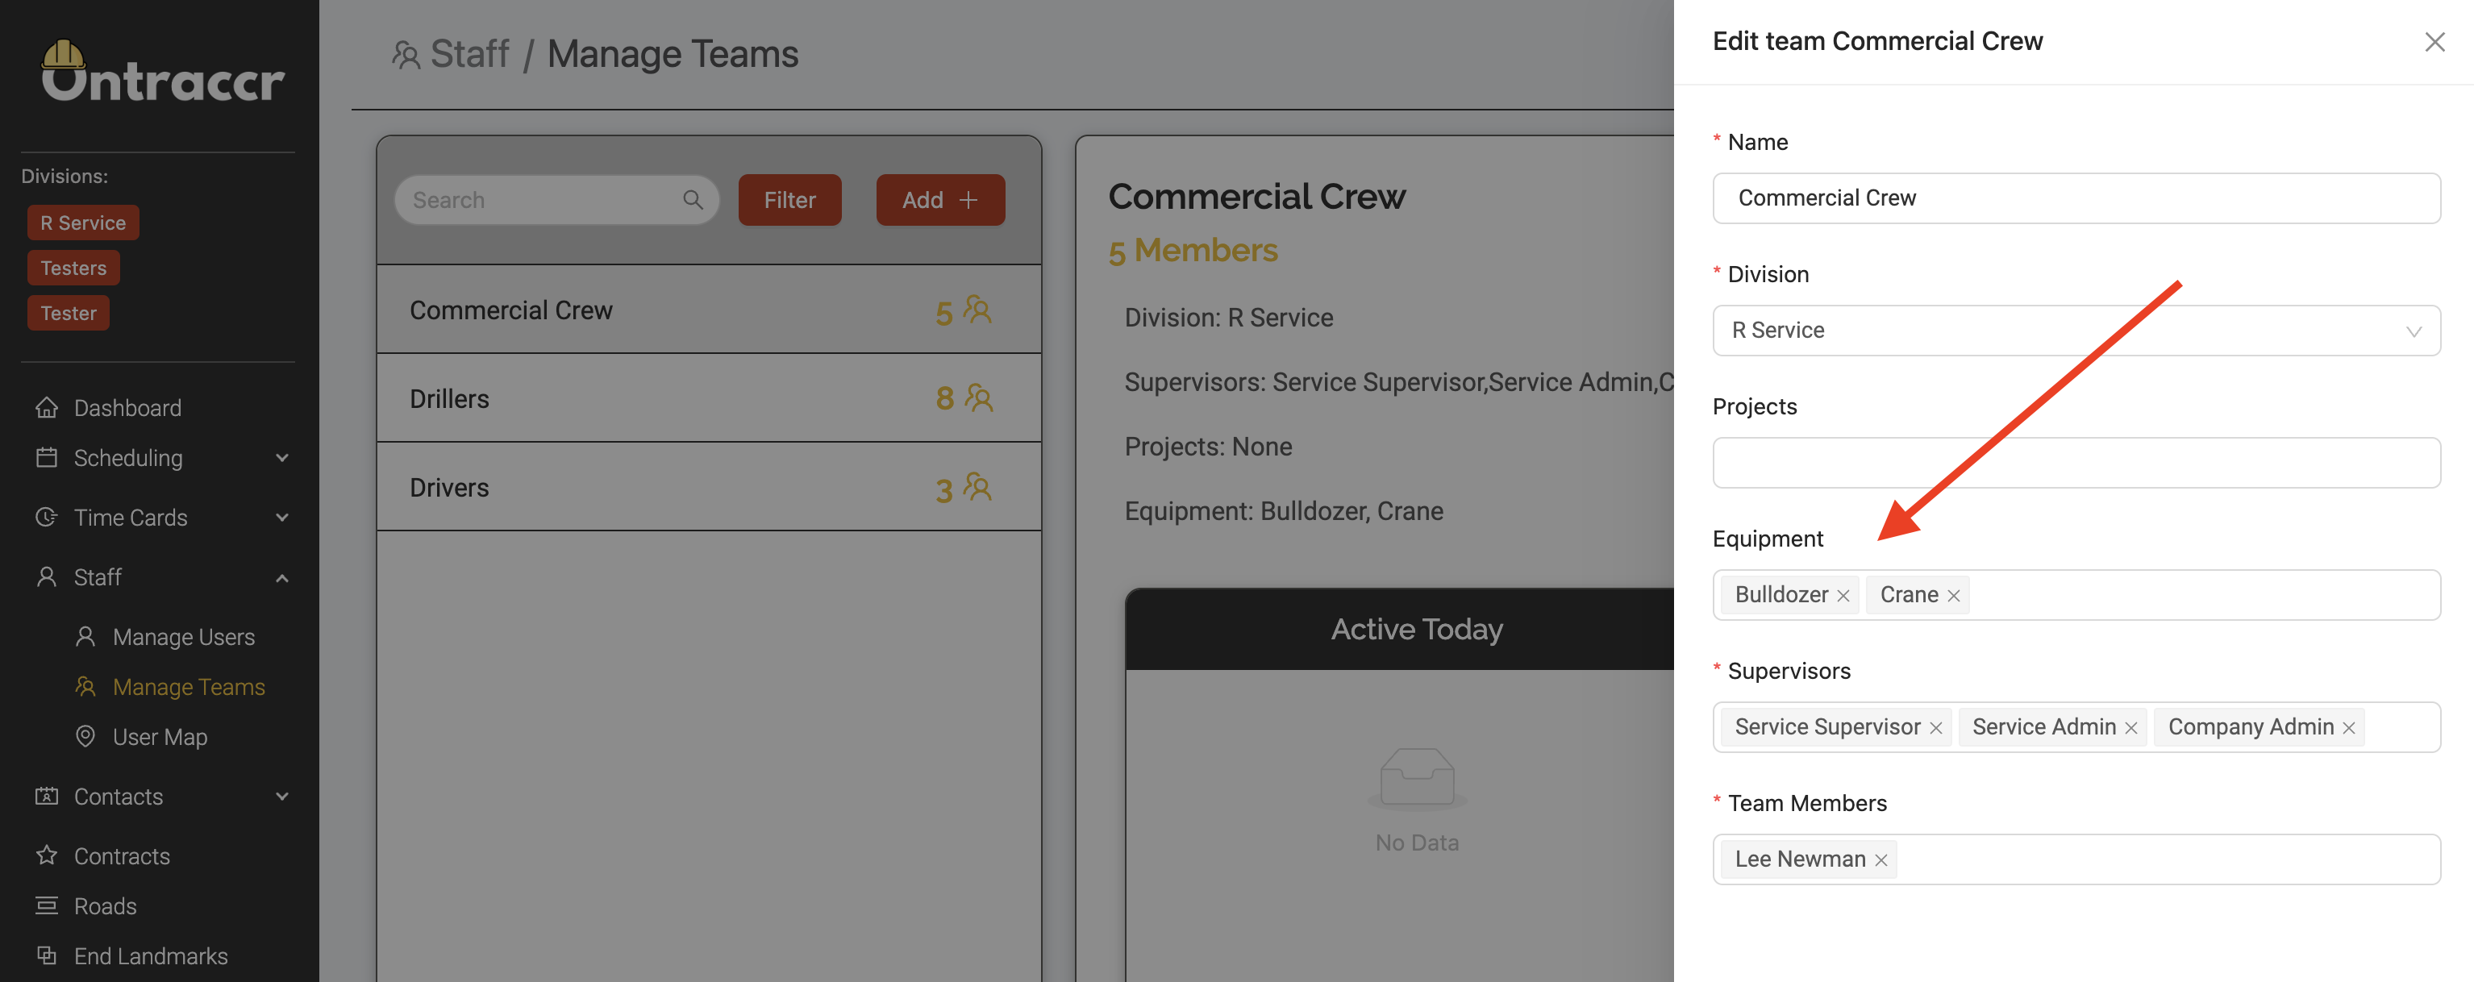Remove Service Supervisor from Supervisors

pos(1936,729)
